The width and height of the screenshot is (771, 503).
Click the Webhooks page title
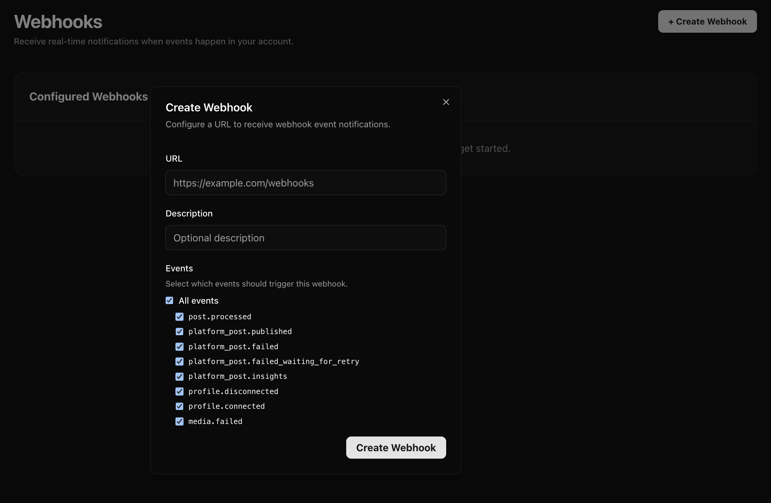click(58, 22)
